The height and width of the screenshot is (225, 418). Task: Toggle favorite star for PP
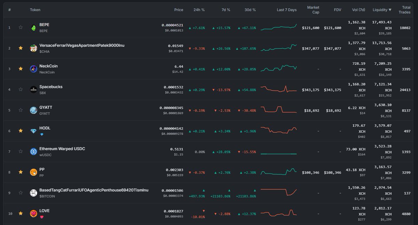pyautogui.click(x=21, y=172)
